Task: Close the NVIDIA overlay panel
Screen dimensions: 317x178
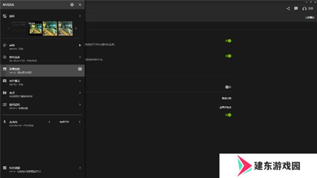Action: (x=80, y=5)
